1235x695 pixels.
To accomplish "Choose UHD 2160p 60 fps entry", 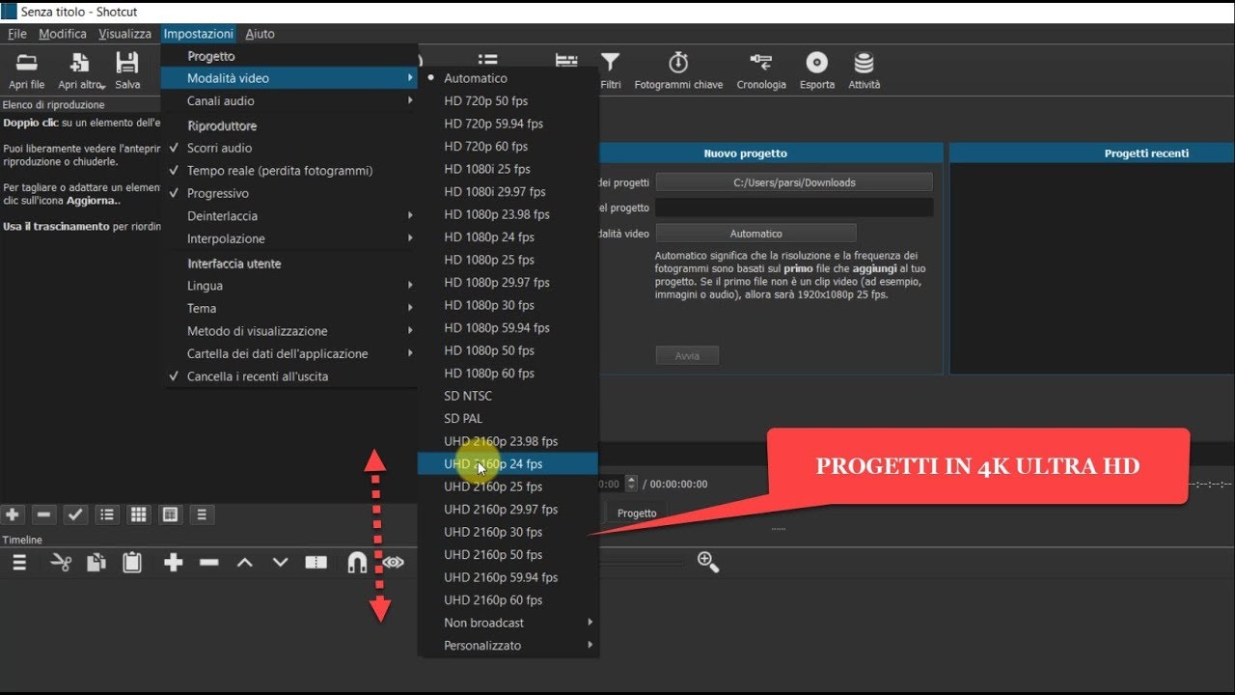I will [508, 600].
